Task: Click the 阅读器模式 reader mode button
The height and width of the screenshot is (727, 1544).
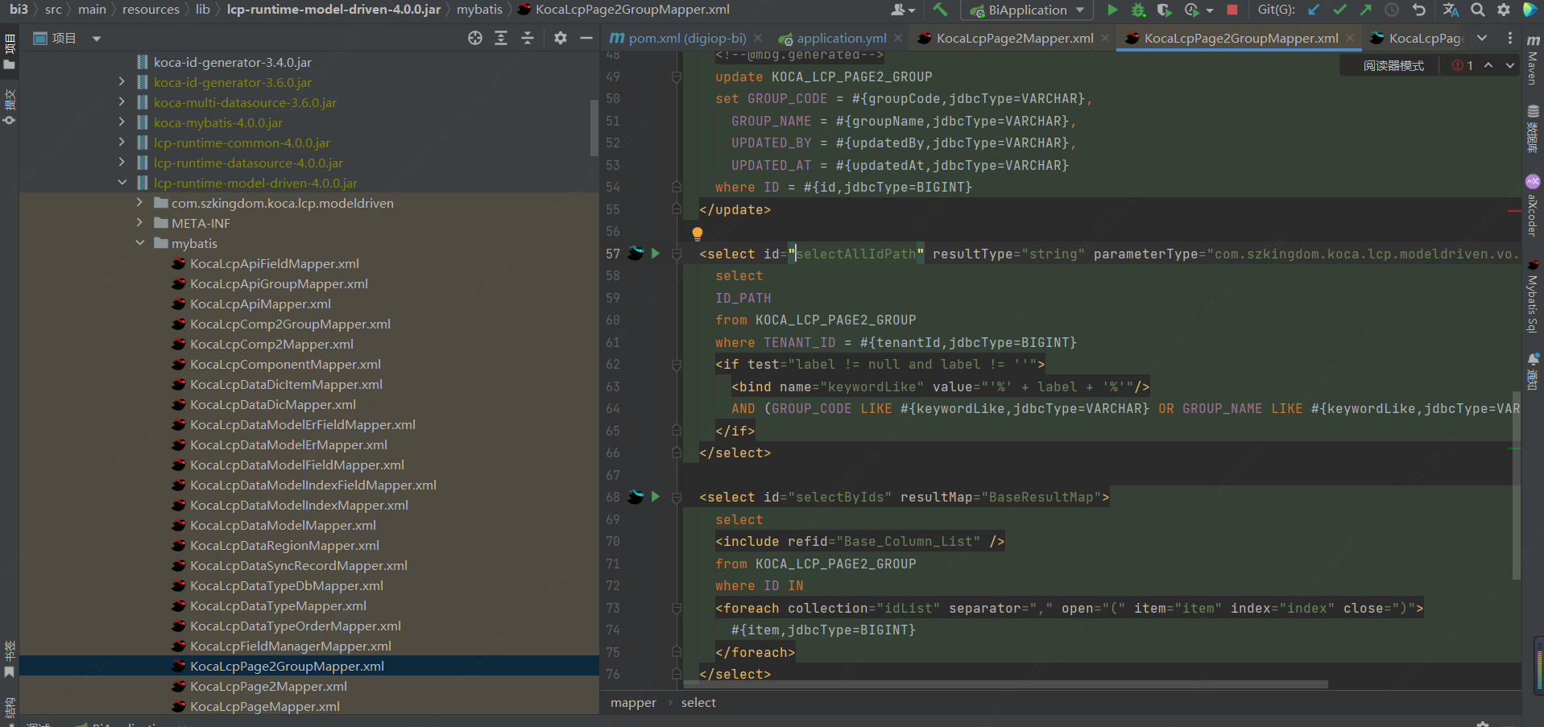Action: 1393,65
